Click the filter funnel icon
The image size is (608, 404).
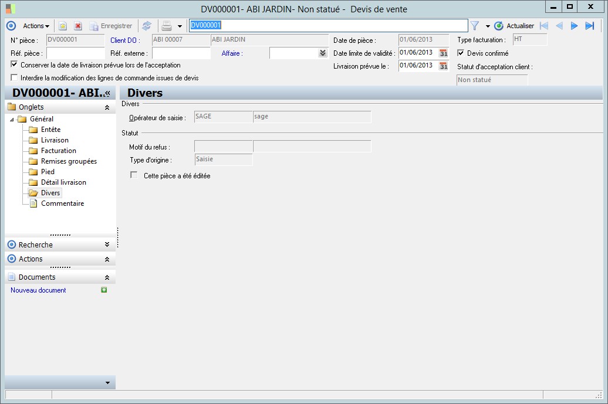coord(475,26)
